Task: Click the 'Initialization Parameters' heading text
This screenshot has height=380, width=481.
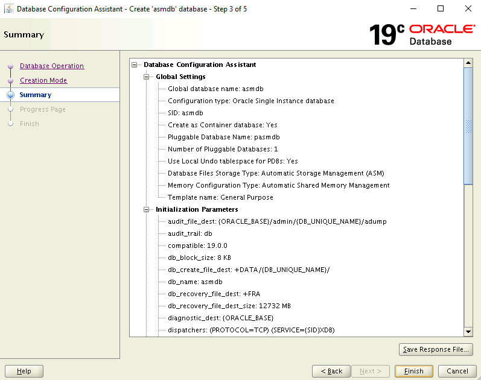Action: pos(197,209)
